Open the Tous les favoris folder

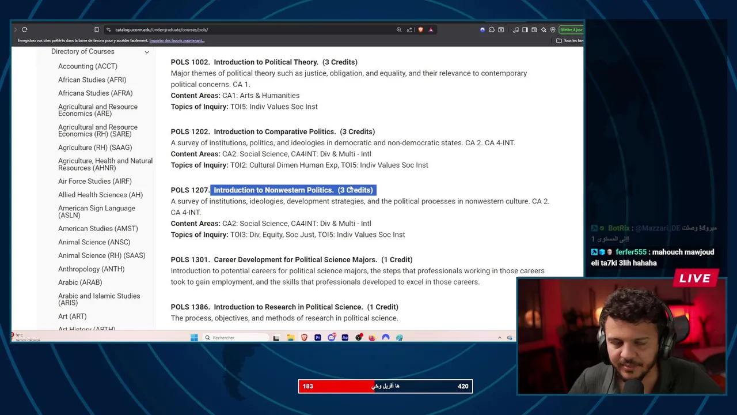(x=570, y=40)
